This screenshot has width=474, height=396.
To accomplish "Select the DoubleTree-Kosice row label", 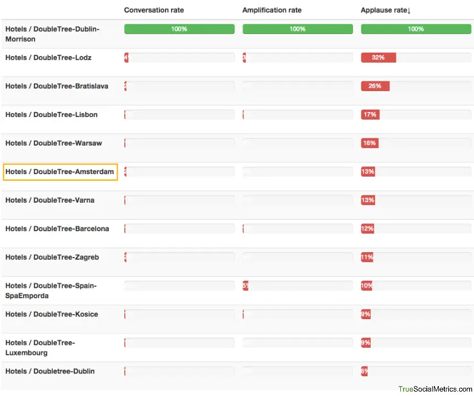I will point(52,315).
